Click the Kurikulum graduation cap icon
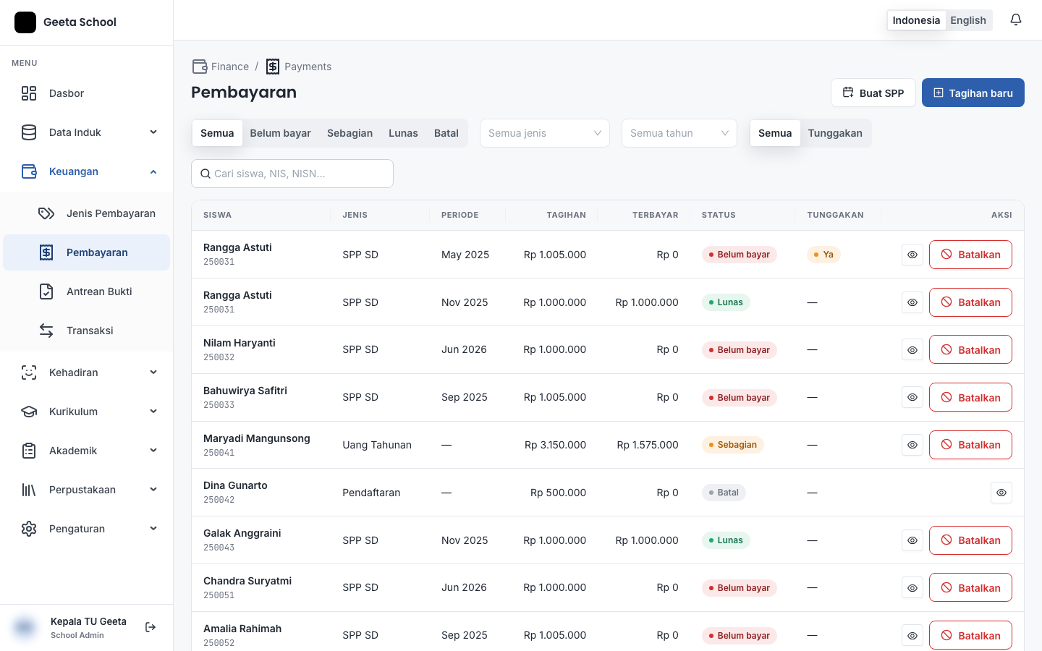The height and width of the screenshot is (651, 1042). click(29, 412)
